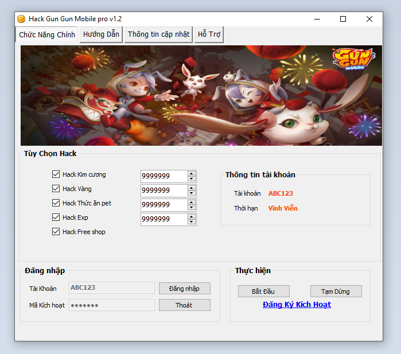Minimize the Hack Gun Gun Mobile window
401x354 pixels.
coord(317,19)
